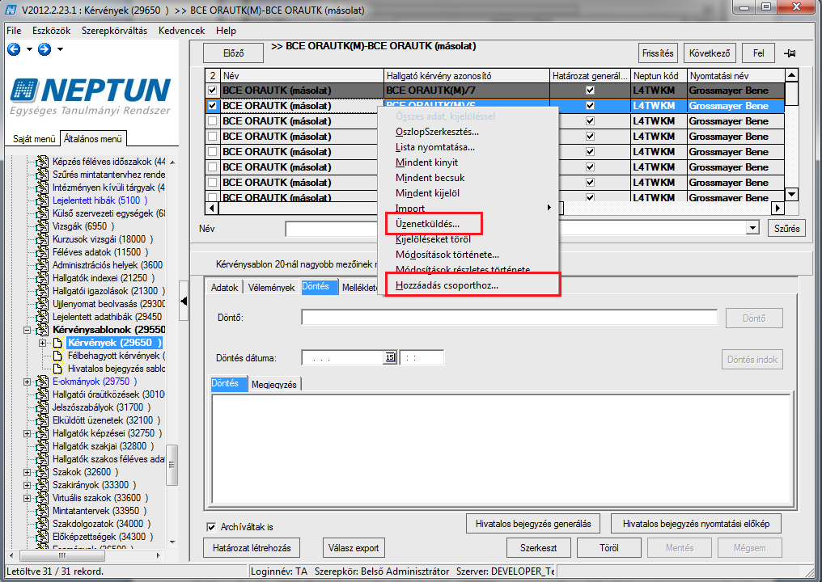Click the Kérvénysablonok (29550) folder icon

(42, 330)
